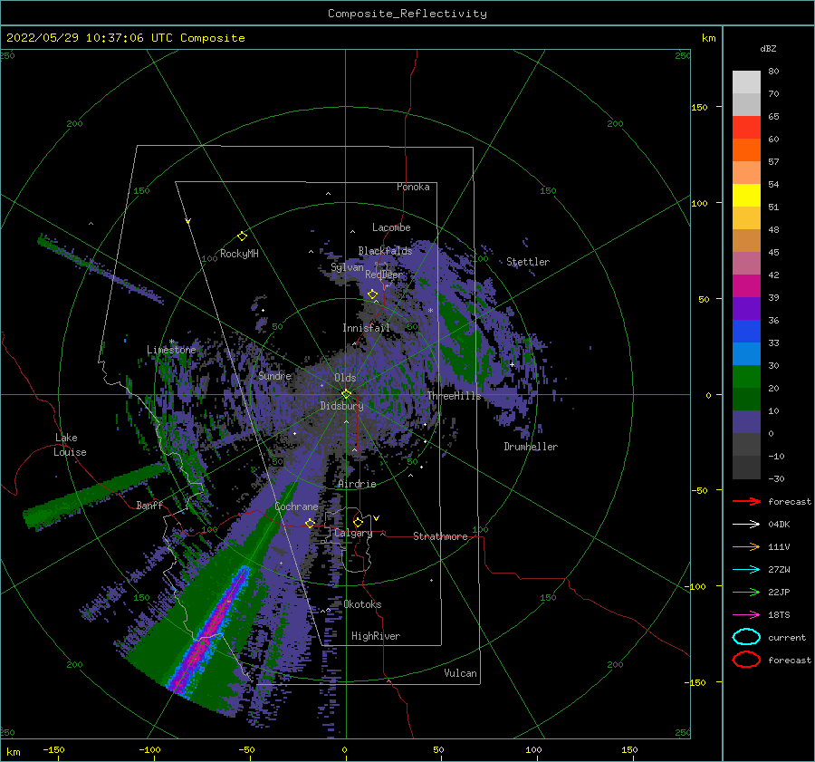This screenshot has height=762, width=815.
Task: Click the Strathmore label
Action: (440, 536)
